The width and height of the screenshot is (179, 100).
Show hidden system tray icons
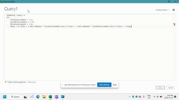pos(130,97)
